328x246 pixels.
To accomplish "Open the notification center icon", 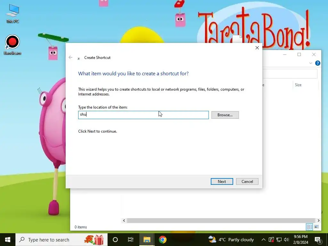I will [318, 240].
